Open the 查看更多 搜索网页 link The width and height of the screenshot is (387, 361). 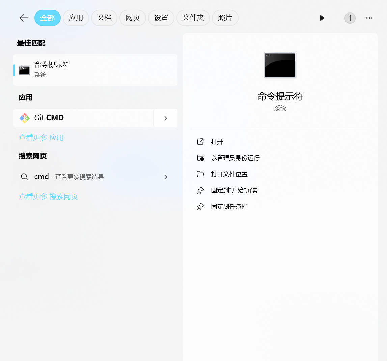click(48, 197)
